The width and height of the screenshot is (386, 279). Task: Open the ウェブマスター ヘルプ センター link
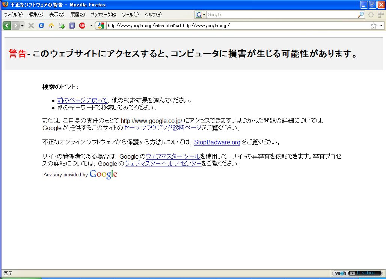[163, 164]
